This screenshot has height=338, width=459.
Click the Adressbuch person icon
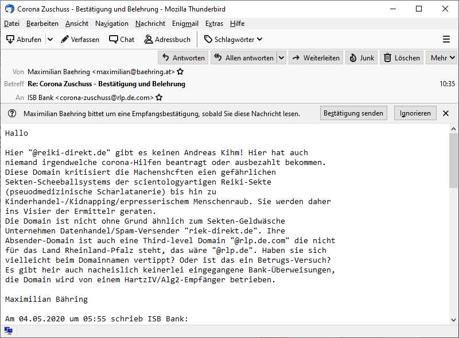(149, 39)
